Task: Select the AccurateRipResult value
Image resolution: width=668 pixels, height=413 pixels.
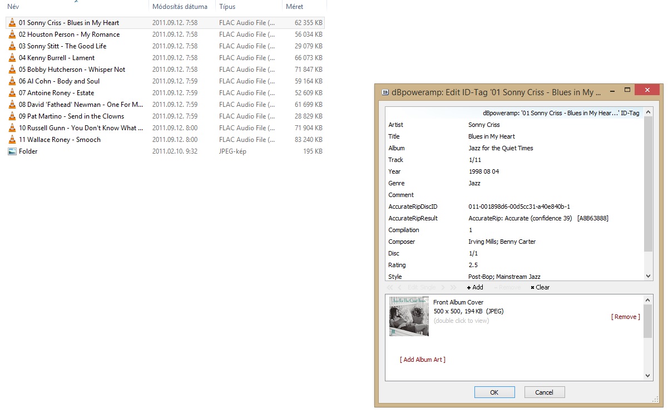Action: [x=538, y=218]
